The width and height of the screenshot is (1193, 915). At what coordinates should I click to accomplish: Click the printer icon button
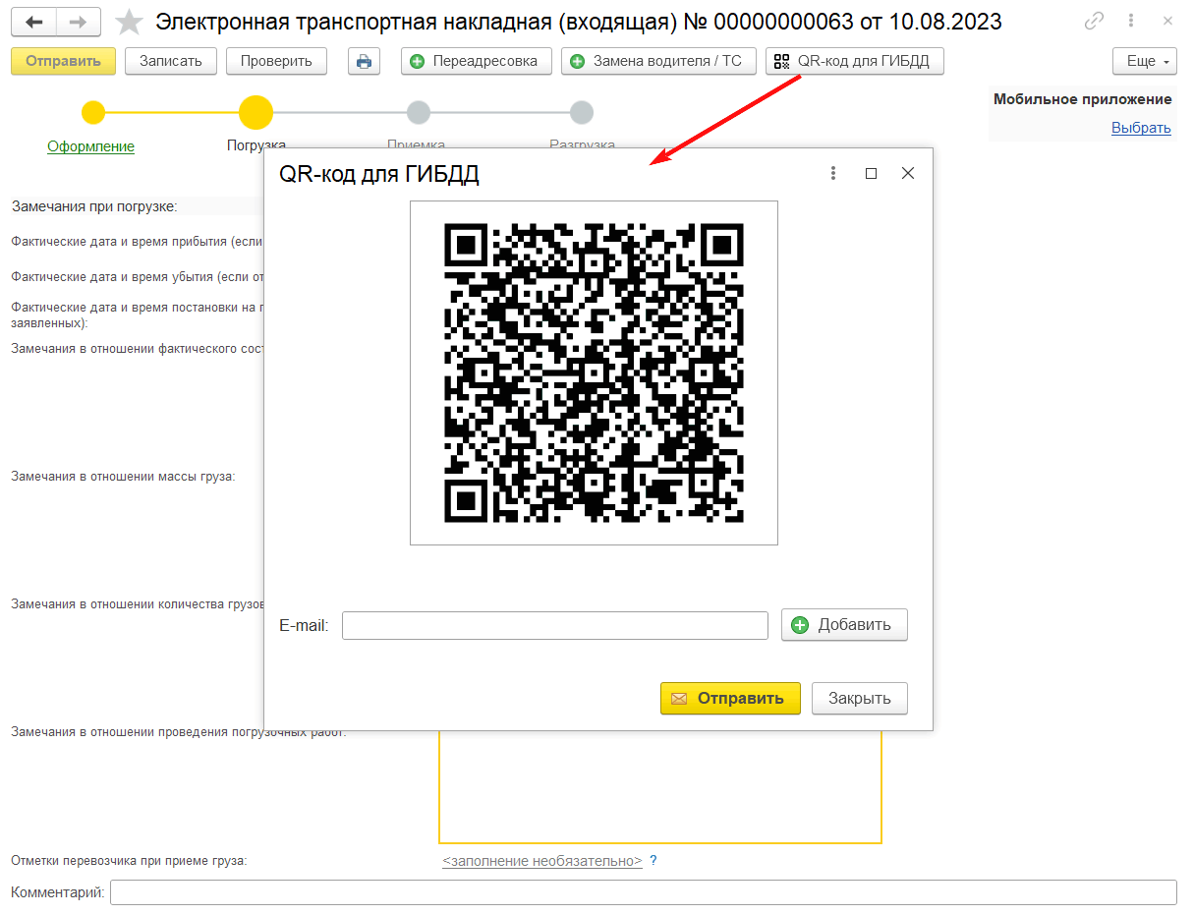(x=364, y=61)
